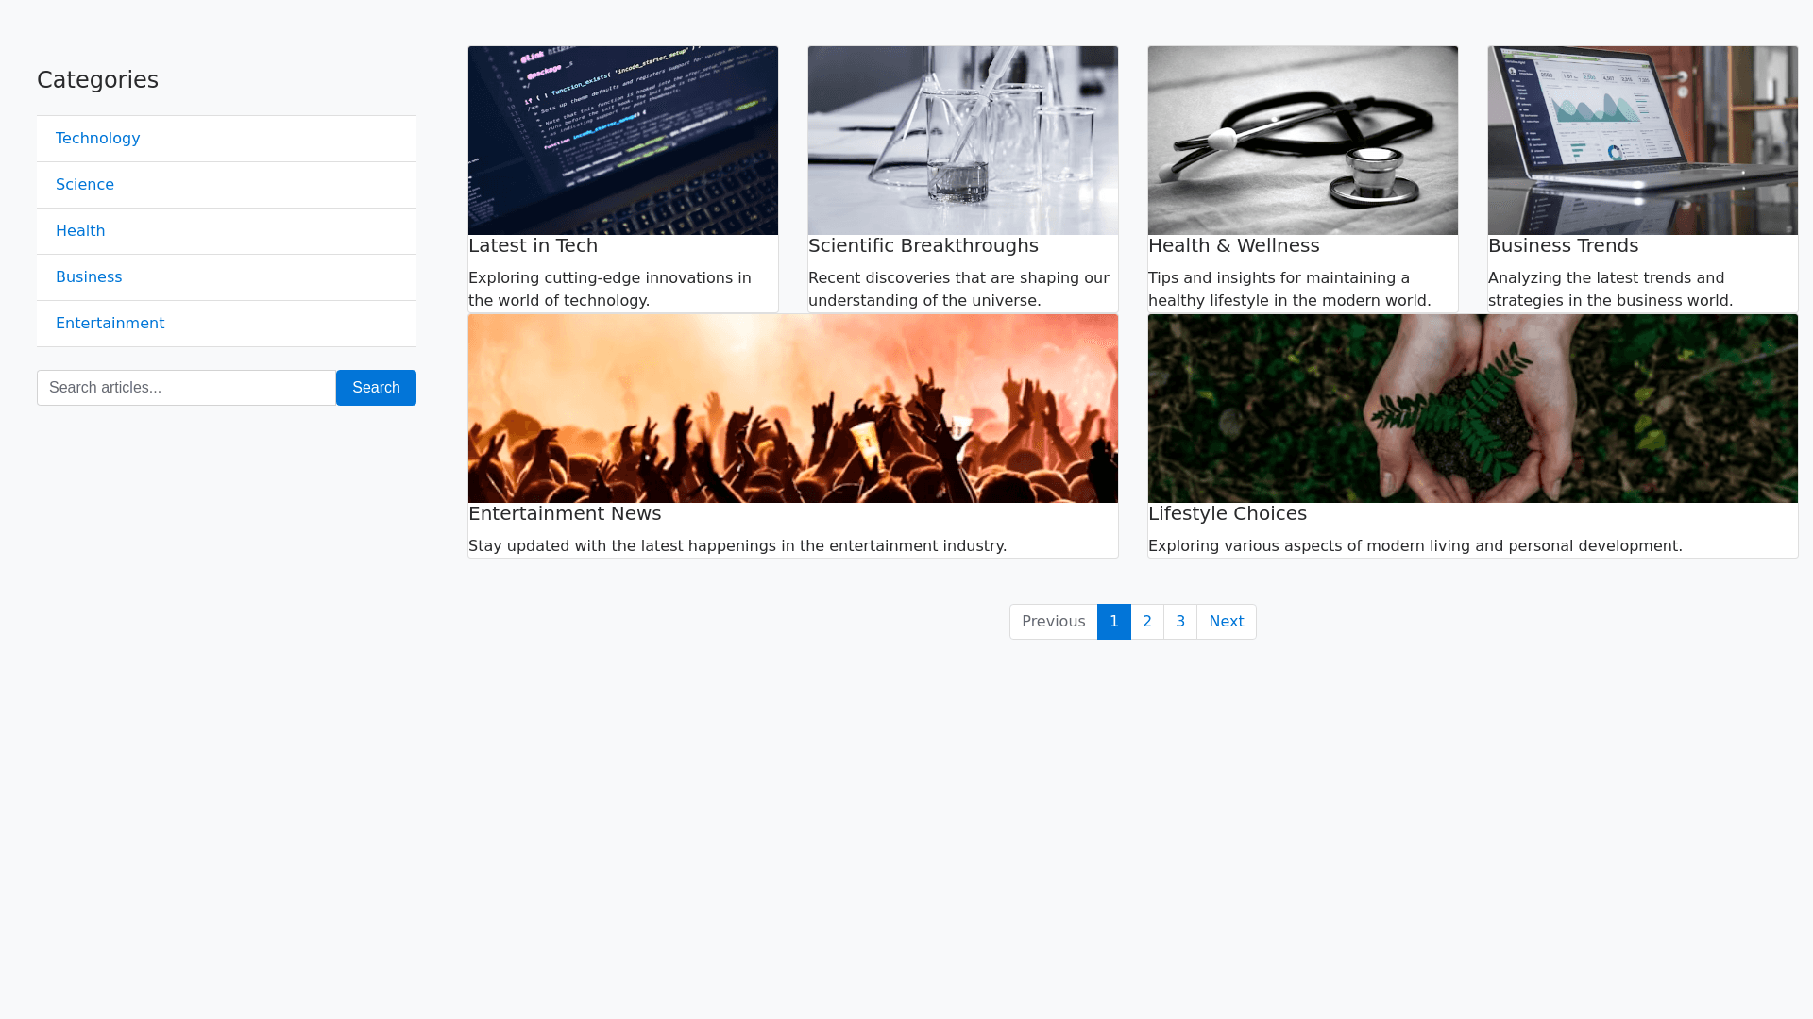
Task: Select the stethoscope article image
Action: (x=1303, y=141)
